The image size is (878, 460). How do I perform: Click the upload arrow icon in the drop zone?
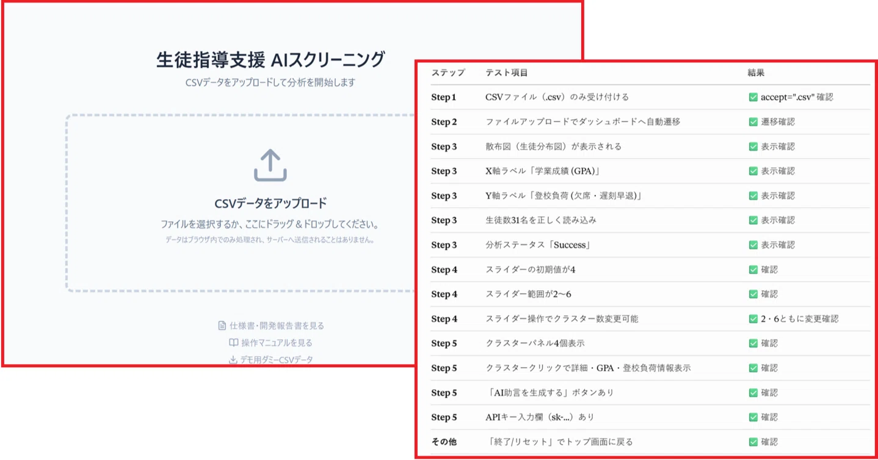click(x=270, y=166)
